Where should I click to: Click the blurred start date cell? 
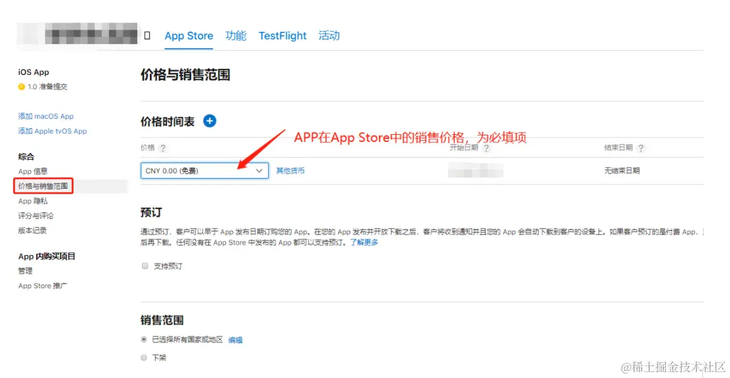pos(475,171)
